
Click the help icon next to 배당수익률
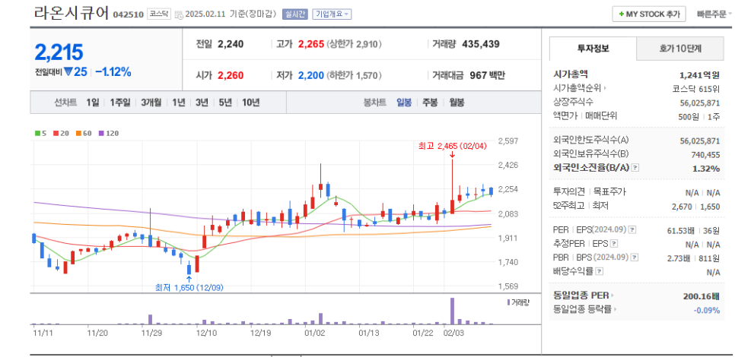tap(599, 271)
